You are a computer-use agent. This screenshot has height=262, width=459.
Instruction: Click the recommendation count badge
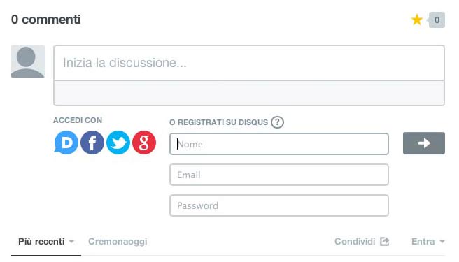coord(437,20)
